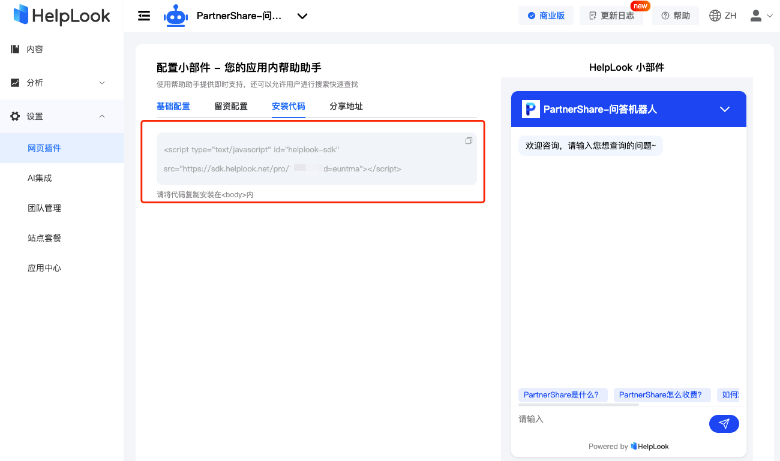Viewport: 780px width, 461px height.
Task: Click the paper plane send icon
Action: 724,423
